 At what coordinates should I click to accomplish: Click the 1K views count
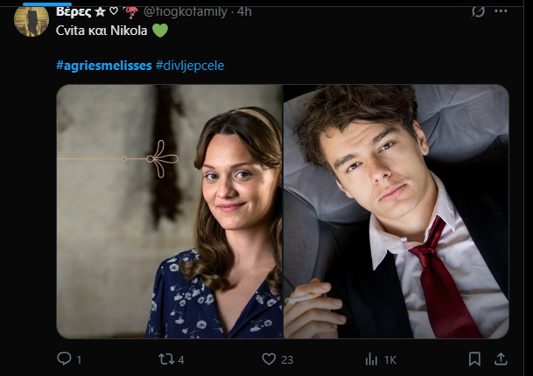point(390,359)
